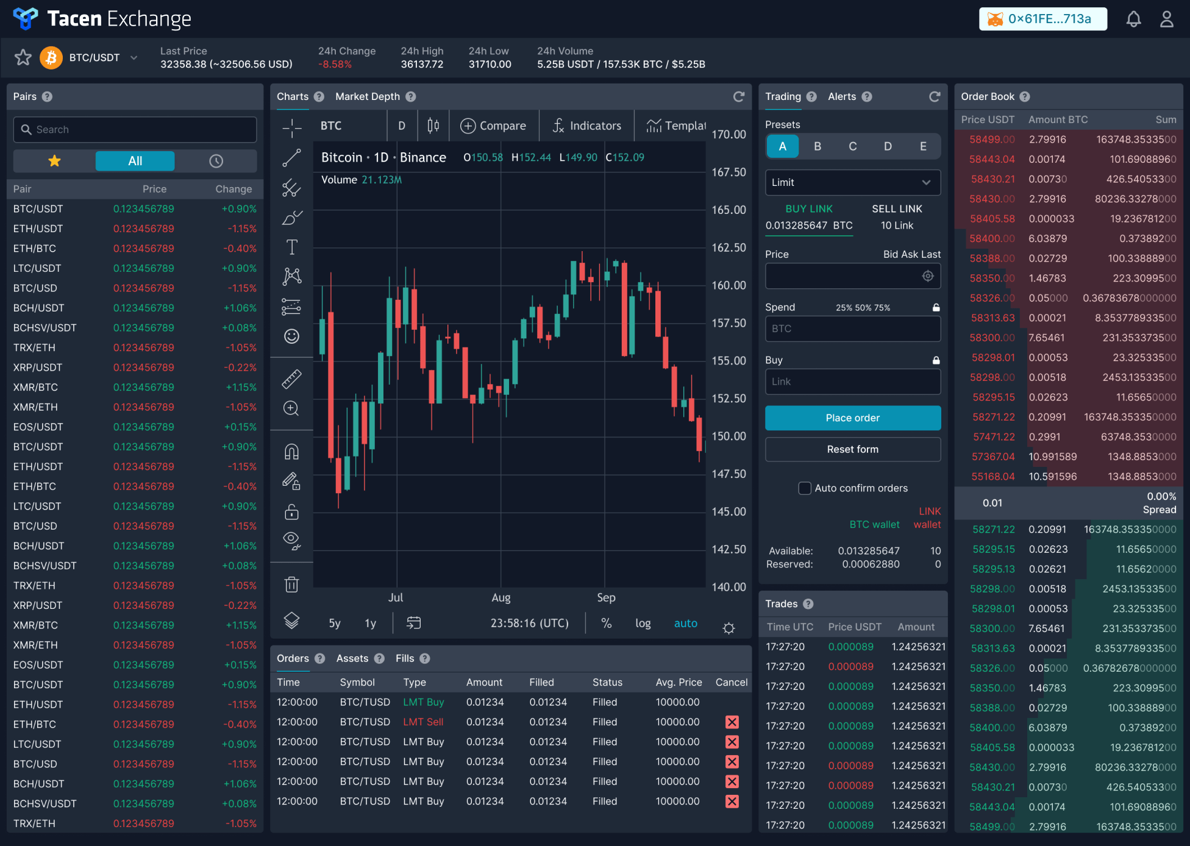The height and width of the screenshot is (846, 1190).
Task: Click the pairs Search field
Action: (x=135, y=129)
